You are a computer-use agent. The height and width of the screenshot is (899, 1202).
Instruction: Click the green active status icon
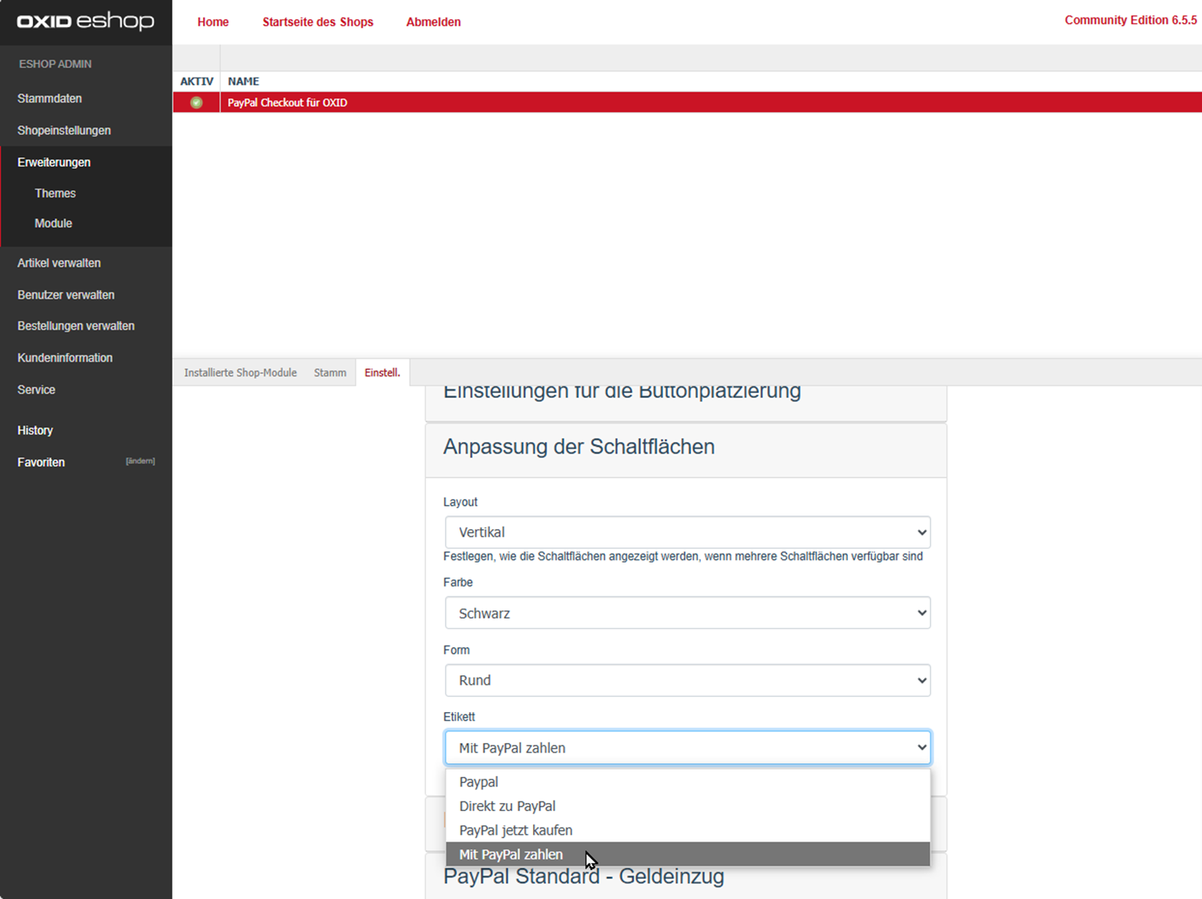pyautogui.click(x=197, y=102)
